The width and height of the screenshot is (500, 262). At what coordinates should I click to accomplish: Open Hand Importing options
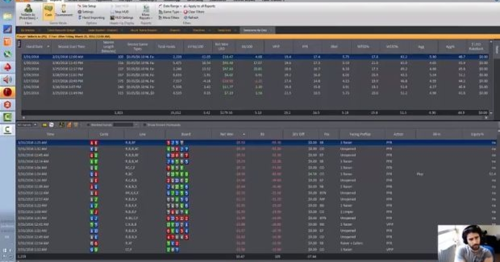coord(91,18)
